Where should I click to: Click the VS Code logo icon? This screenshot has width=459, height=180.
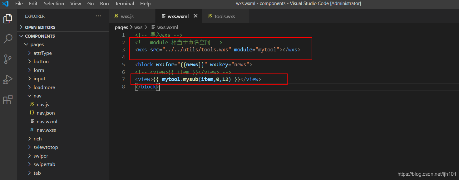5,4
